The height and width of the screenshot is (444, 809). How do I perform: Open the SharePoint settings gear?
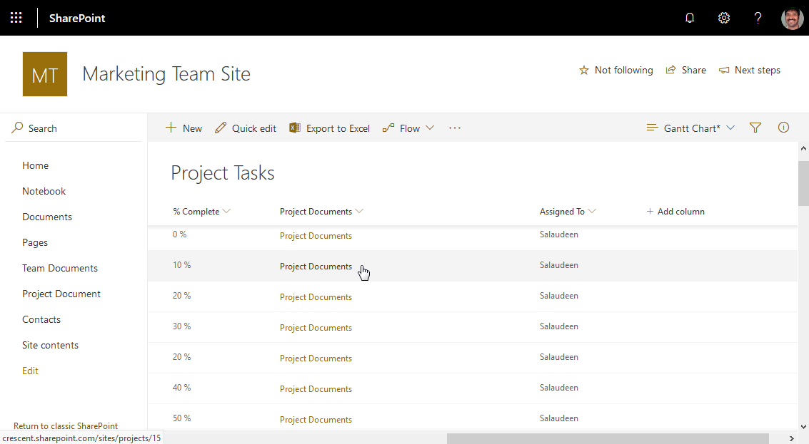pos(723,18)
